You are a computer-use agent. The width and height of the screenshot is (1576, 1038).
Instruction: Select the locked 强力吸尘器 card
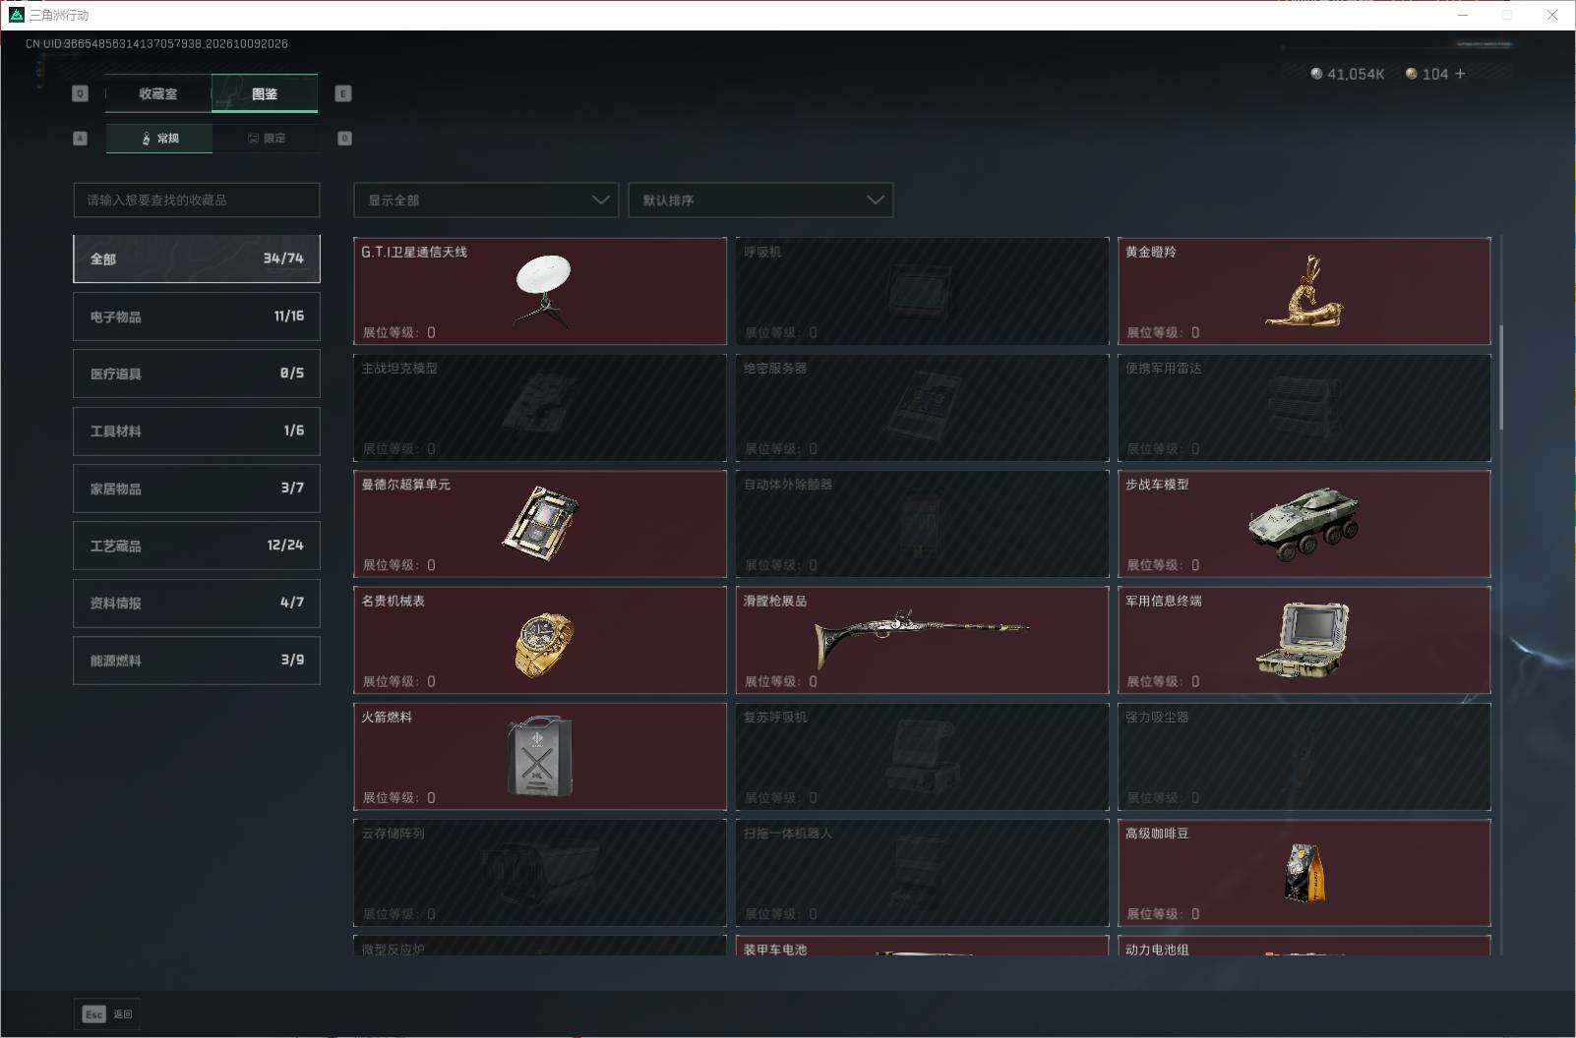[1304, 756]
